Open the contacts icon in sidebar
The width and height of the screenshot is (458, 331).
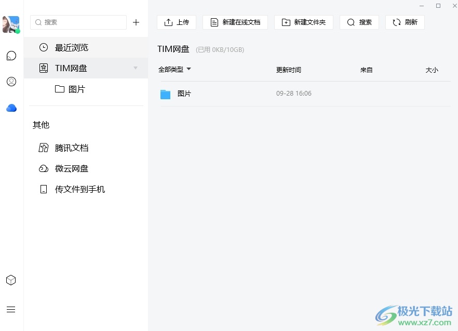11,82
